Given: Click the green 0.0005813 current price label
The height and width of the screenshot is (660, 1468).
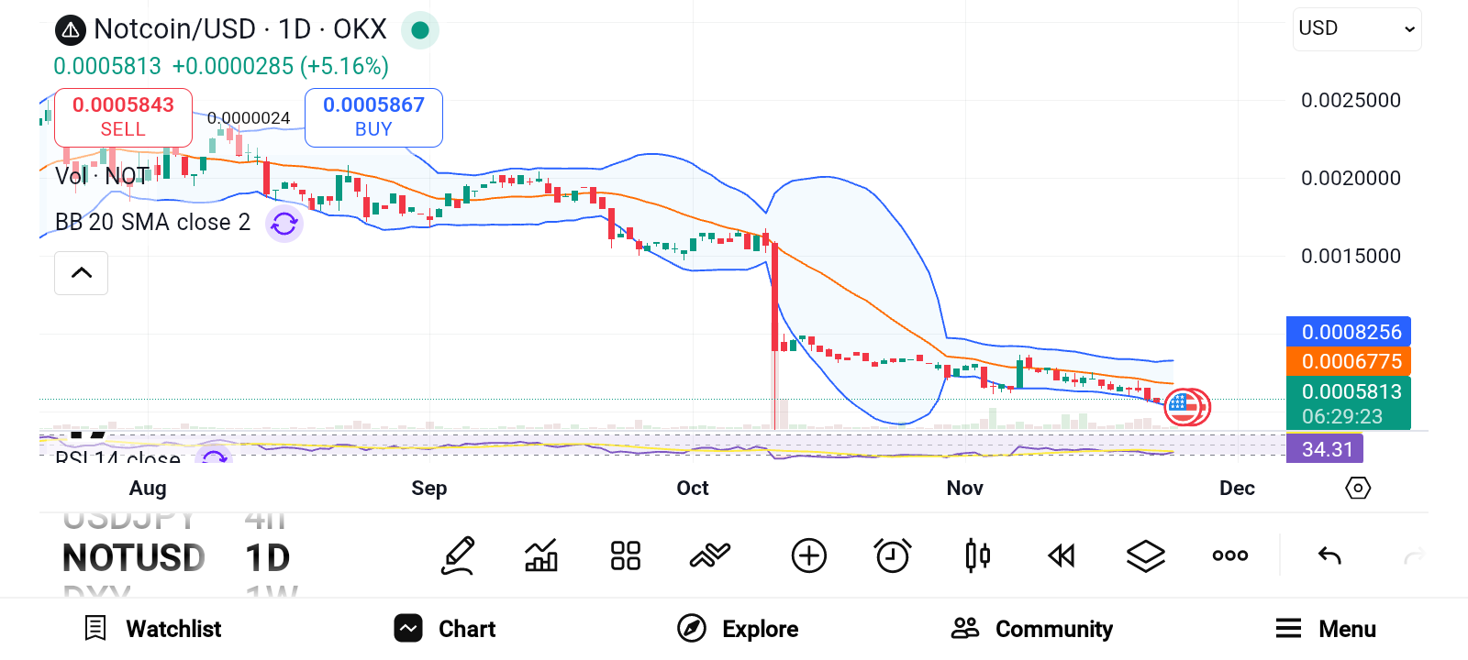Looking at the screenshot, I should 1349,403.
